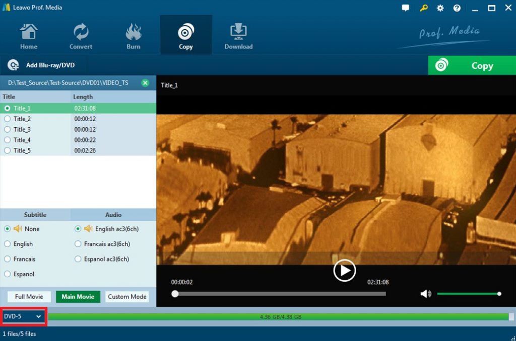Image resolution: width=516 pixels, height=341 pixels.
Task: Choose Francais ac3(6ch) audio track
Action: coord(78,244)
